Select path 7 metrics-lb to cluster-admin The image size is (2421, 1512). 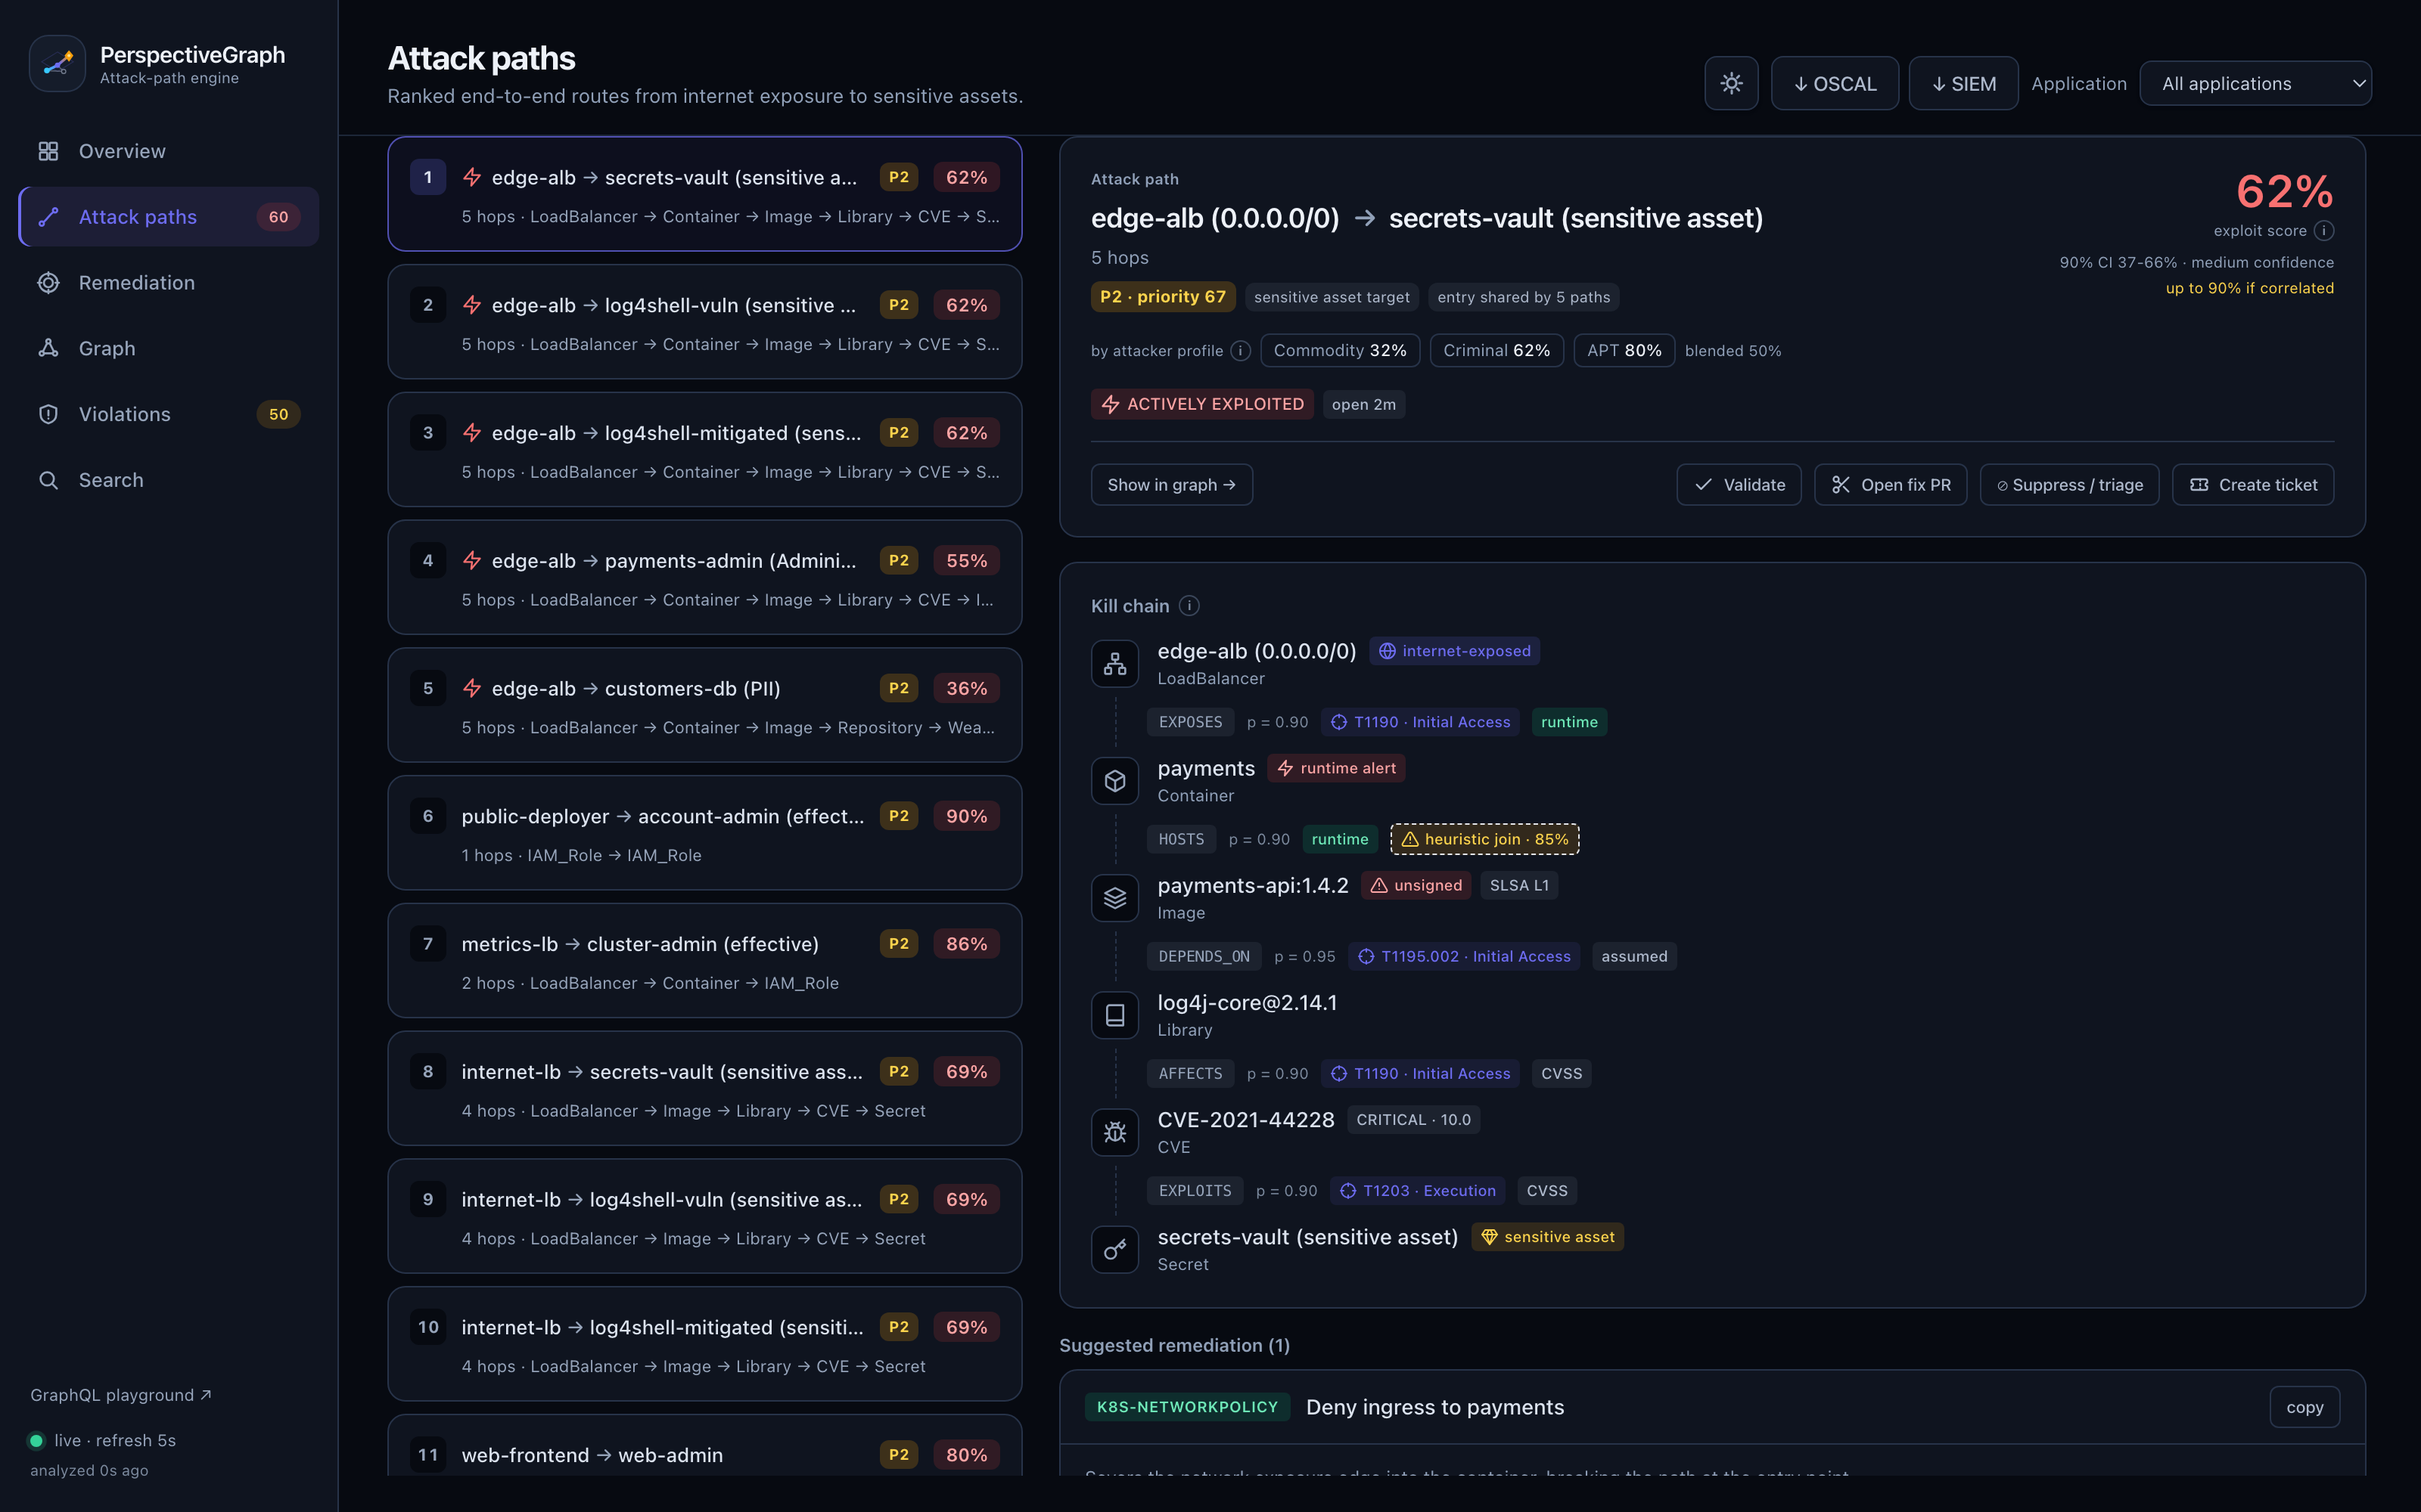704,961
